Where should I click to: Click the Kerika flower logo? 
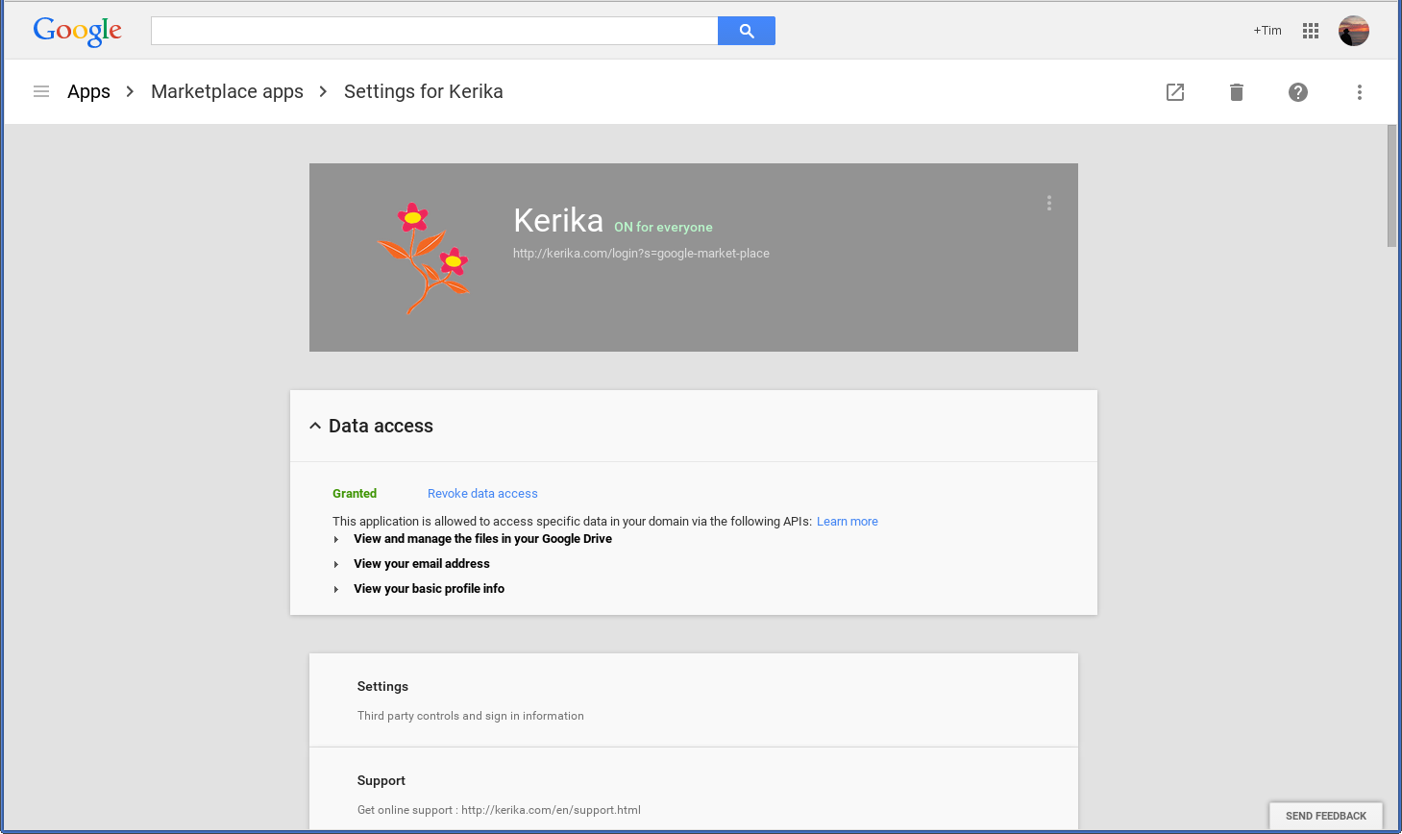[x=424, y=258]
